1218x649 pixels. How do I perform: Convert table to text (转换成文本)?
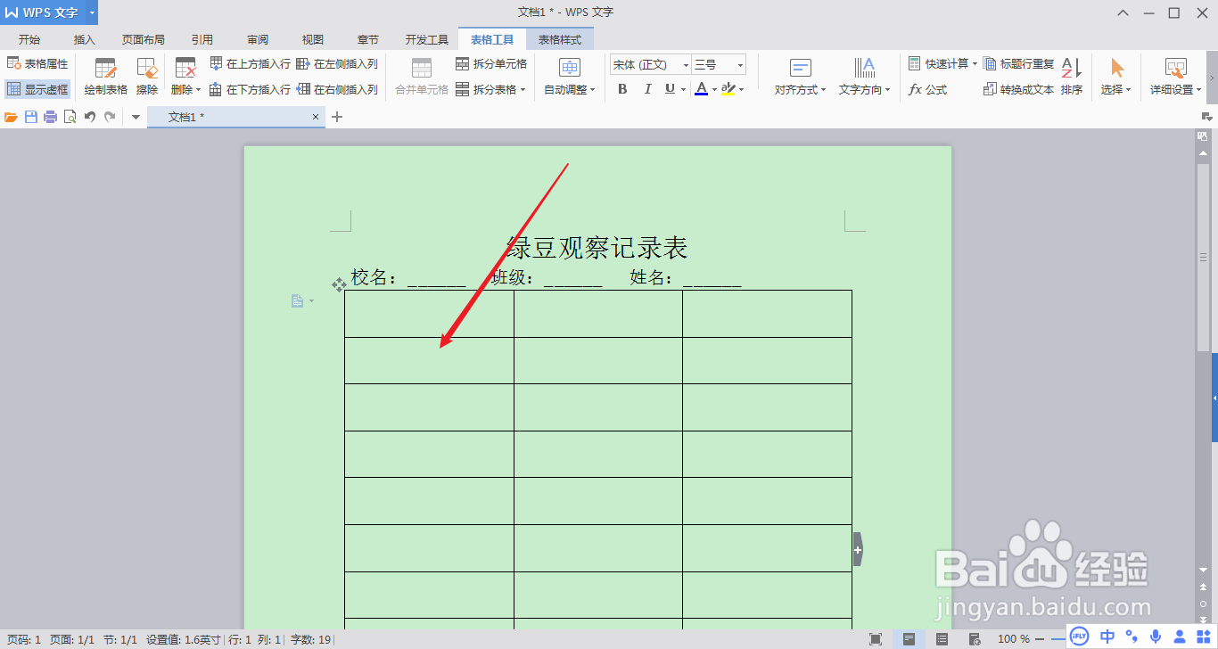[1019, 89]
